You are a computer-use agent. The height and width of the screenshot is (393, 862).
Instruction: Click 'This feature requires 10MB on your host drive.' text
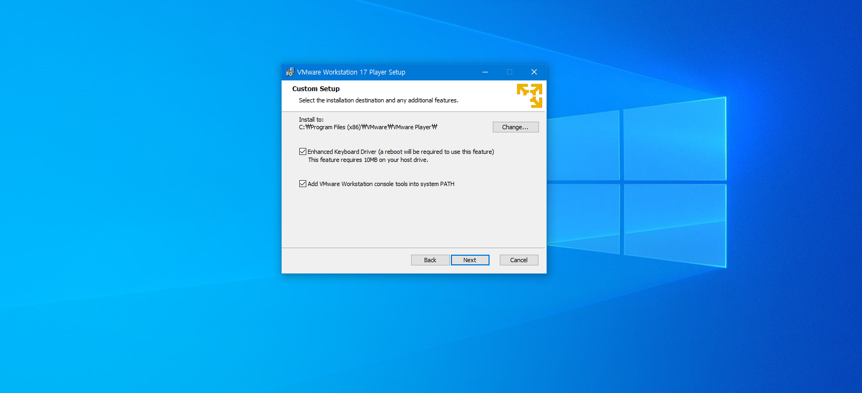point(368,160)
